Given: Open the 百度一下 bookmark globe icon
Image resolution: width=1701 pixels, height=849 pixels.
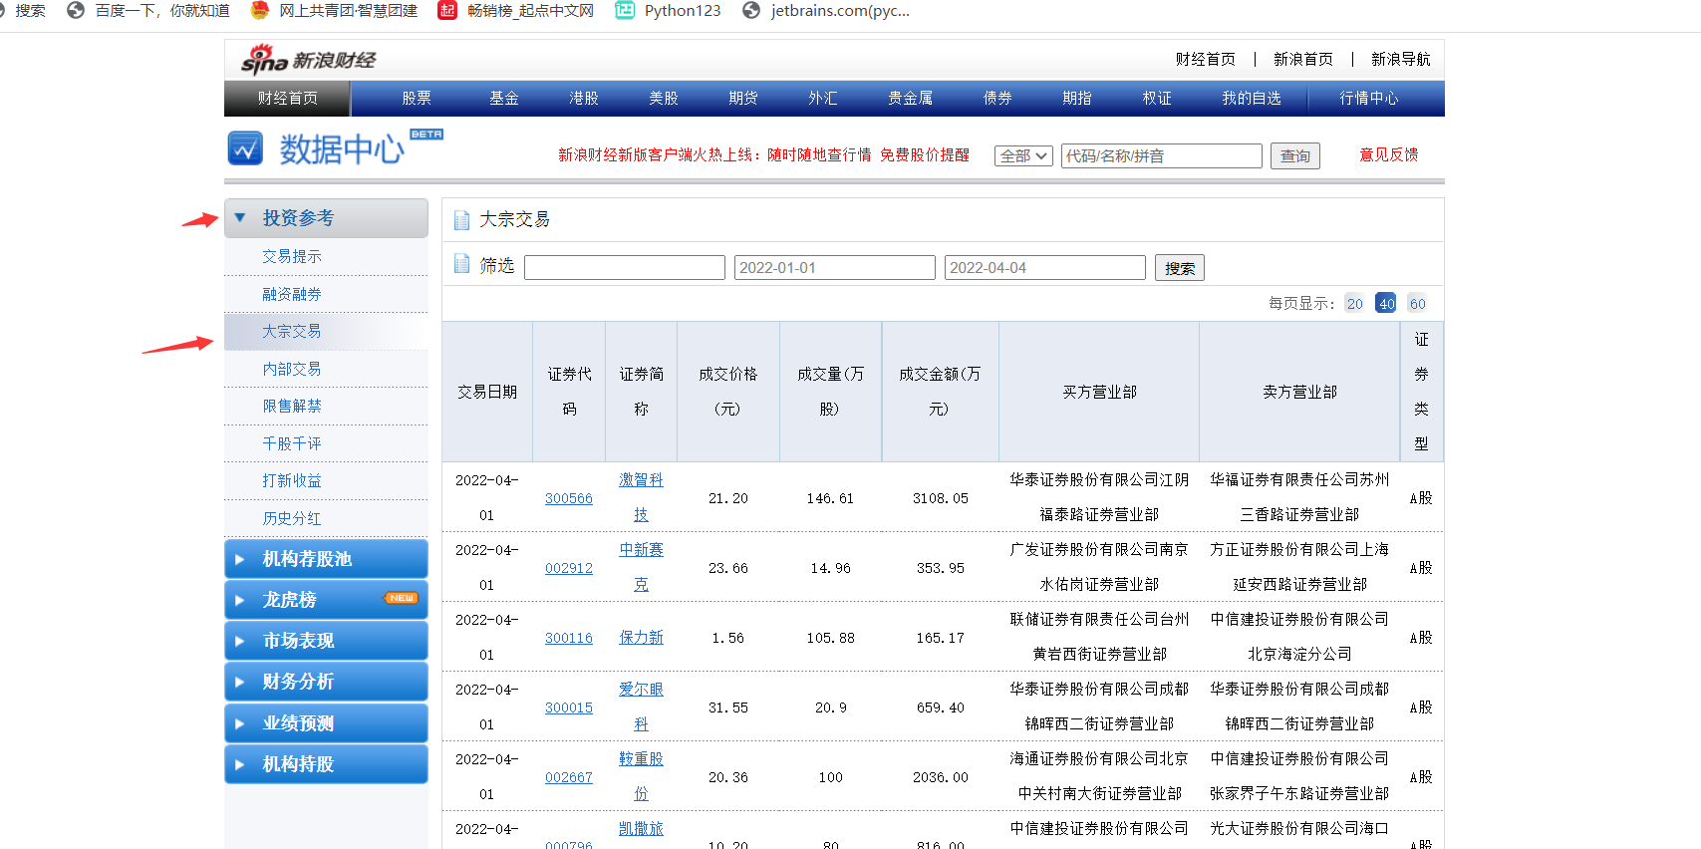Looking at the screenshot, I should click(76, 10).
